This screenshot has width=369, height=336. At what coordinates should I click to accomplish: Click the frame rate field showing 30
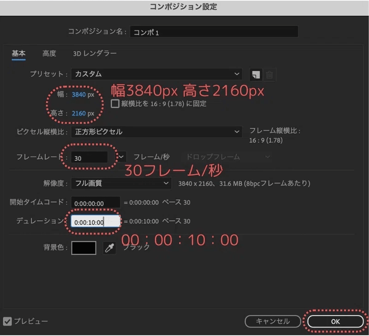(x=89, y=158)
